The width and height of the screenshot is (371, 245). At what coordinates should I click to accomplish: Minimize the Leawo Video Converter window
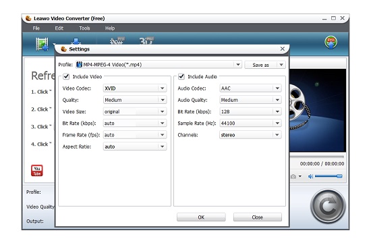324,18
